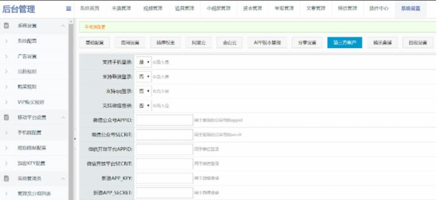Open the 支持微信登录 dropdown

pos(144,105)
